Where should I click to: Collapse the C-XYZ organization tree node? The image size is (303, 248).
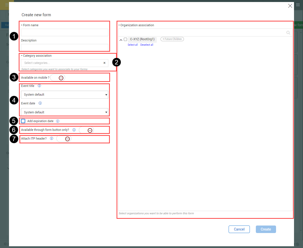pos(121,40)
